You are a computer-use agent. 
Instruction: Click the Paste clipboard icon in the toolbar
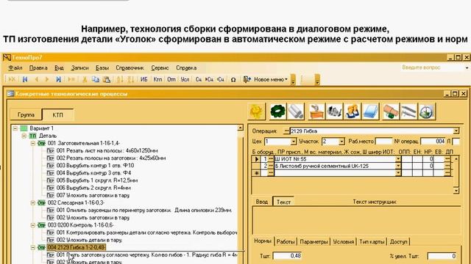(x=107, y=79)
